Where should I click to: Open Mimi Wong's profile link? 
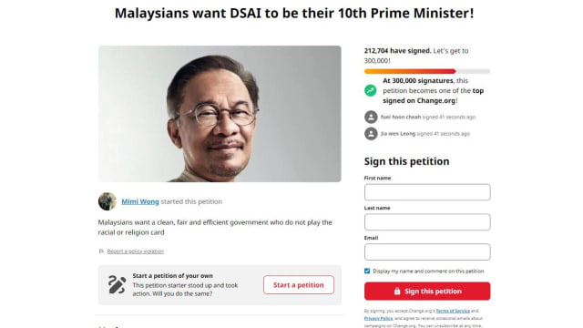click(x=140, y=201)
